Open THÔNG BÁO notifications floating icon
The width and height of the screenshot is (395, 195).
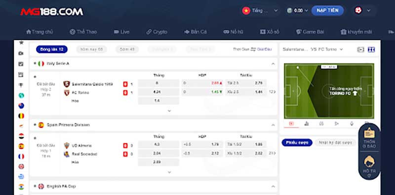369,137
